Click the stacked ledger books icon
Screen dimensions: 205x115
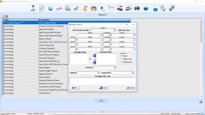coord(94,9)
